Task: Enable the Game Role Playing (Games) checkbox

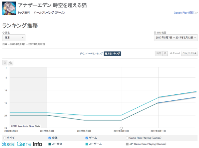Action: 127,138
